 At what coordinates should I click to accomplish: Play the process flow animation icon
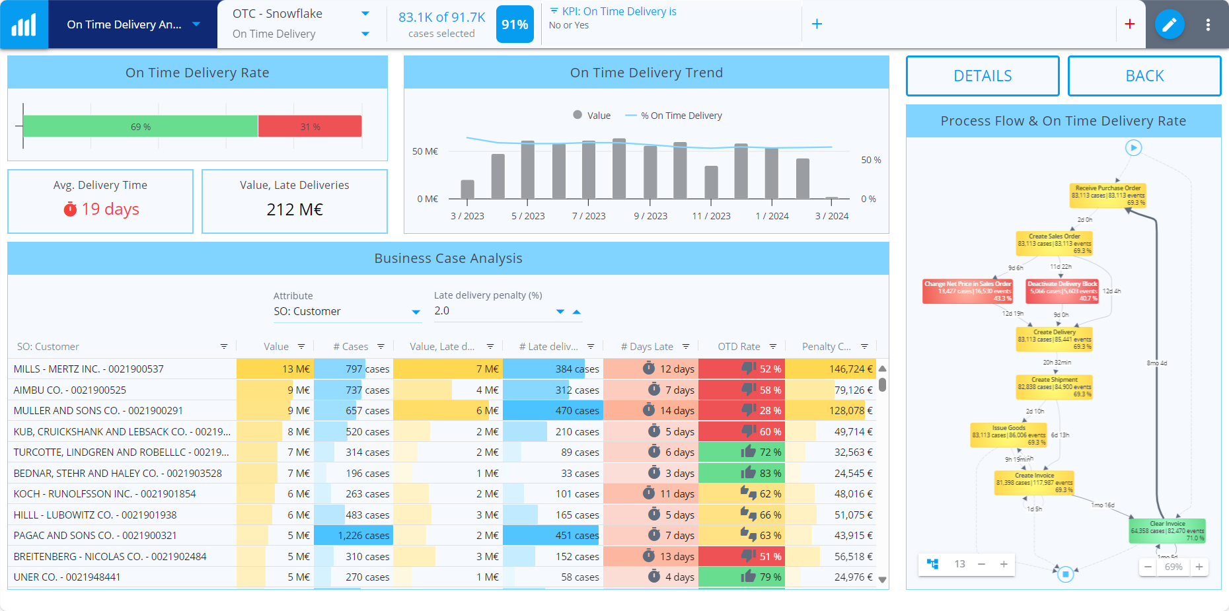pyautogui.click(x=1133, y=148)
